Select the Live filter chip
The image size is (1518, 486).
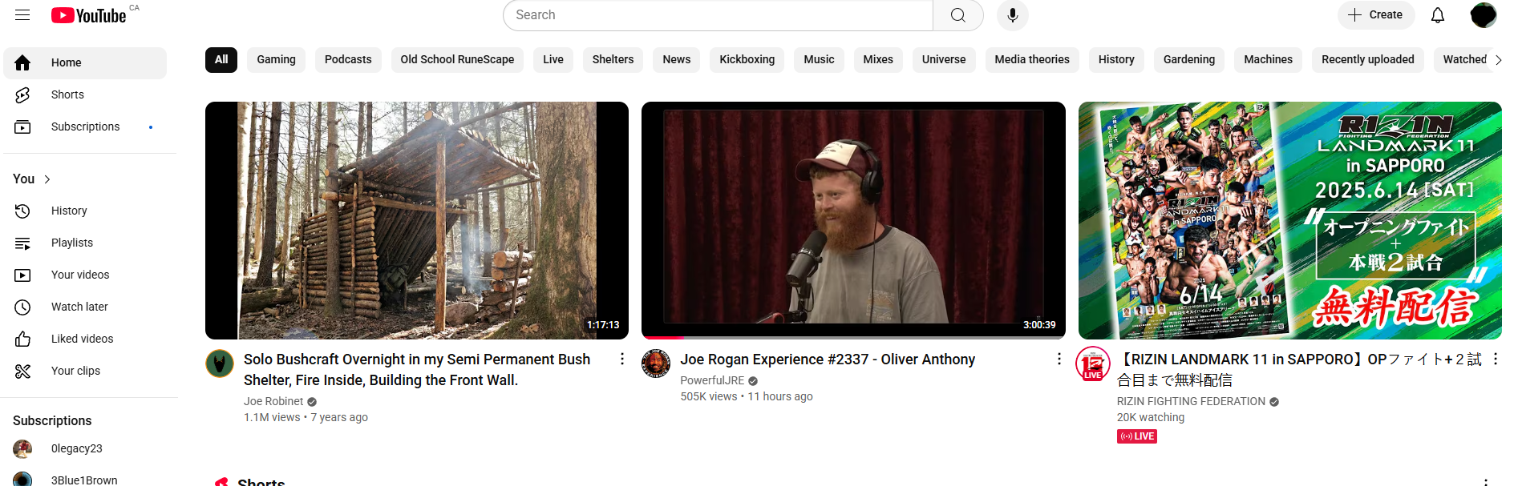pyautogui.click(x=553, y=60)
